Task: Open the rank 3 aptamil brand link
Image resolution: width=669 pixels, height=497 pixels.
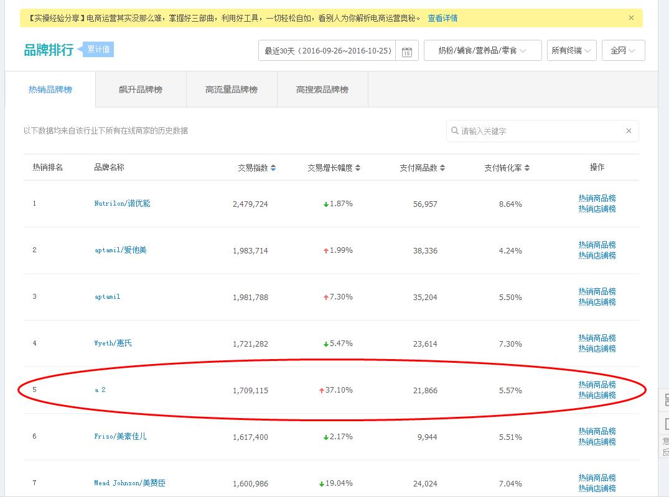Action: [107, 297]
